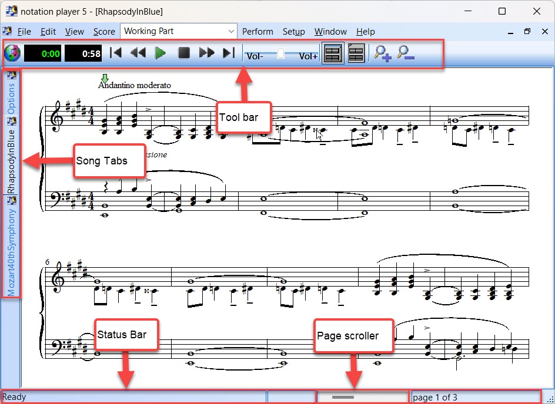Open the Setup menu
555x404 pixels.
tap(293, 32)
